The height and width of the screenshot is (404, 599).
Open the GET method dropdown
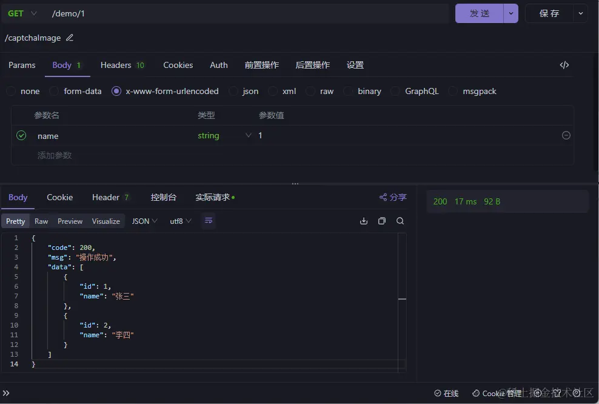click(x=22, y=13)
